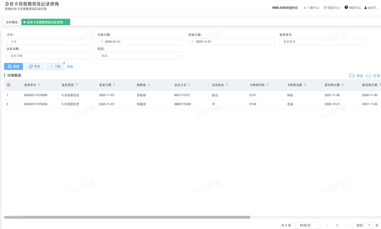Screen dimensions: 381x229
Task: Open 帮助中心 in the header
Action: [353, 8]
